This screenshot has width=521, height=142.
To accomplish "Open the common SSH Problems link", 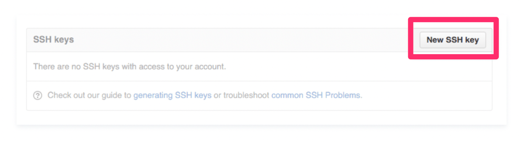I will 316,95.
